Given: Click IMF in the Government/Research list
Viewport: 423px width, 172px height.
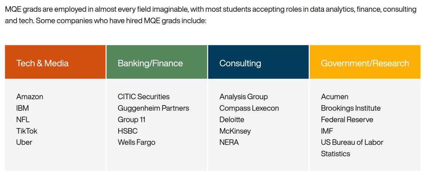Looking at the screenshot, I should point(327,131).
